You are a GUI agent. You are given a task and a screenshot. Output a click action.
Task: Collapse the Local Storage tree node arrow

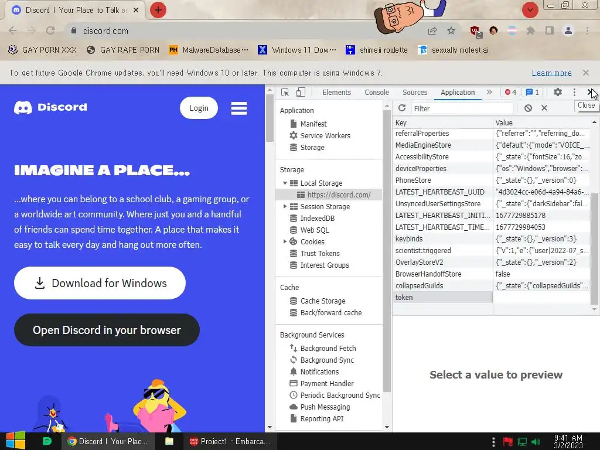tap(285, 183)
